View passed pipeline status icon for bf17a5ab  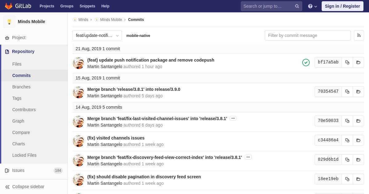tap(306, 63)
